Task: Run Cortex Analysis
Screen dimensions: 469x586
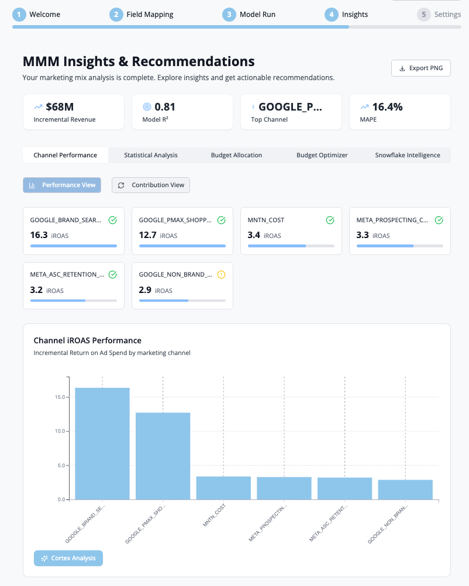Action: click(x=68, y=558)
